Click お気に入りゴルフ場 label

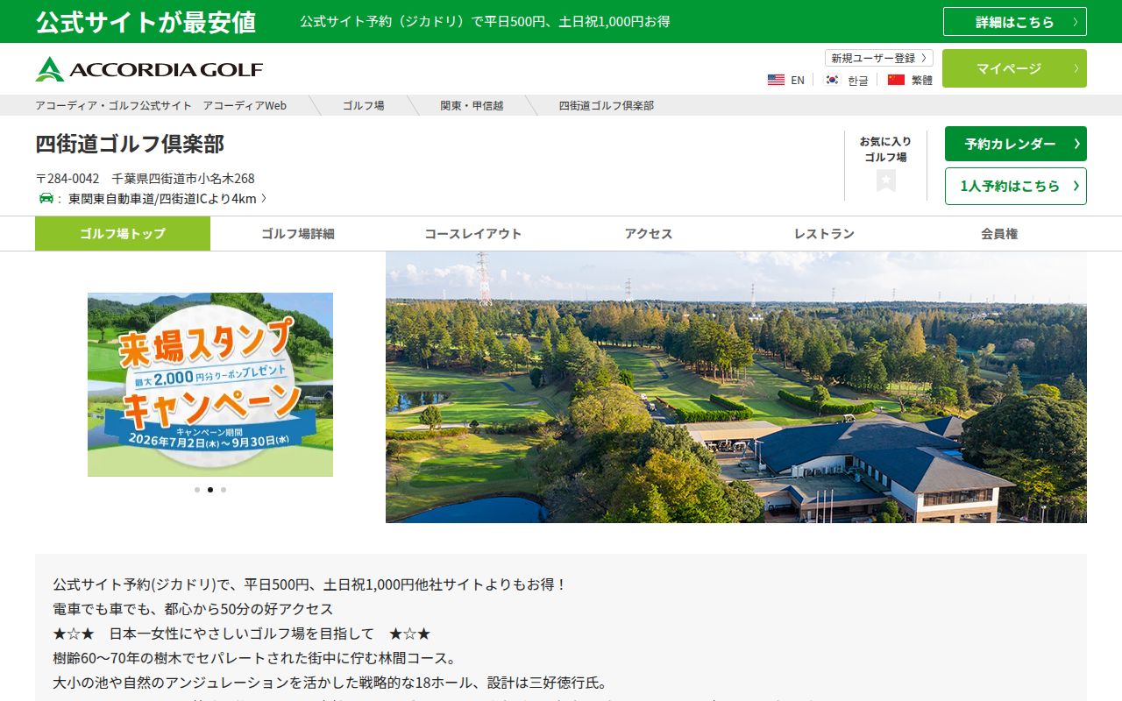click(x=885, y=149)
